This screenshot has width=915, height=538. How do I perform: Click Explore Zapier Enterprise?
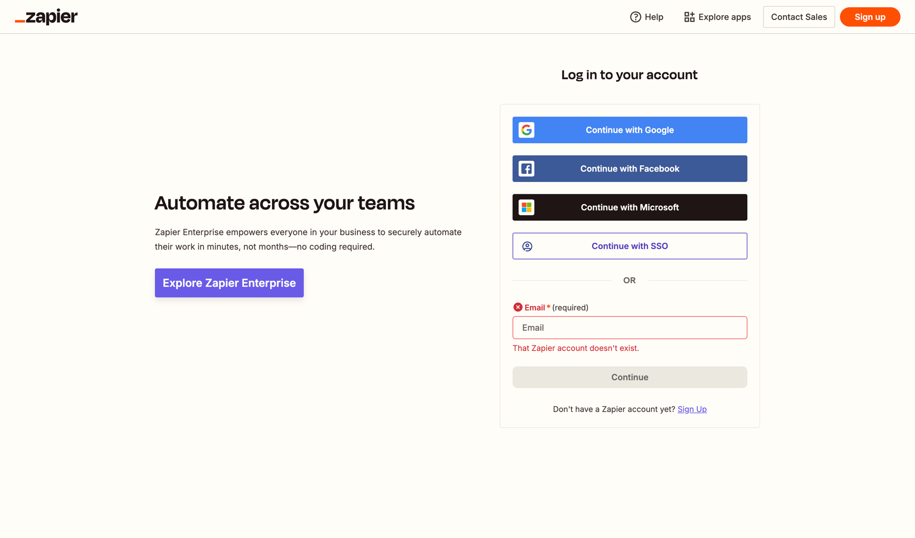229,283
